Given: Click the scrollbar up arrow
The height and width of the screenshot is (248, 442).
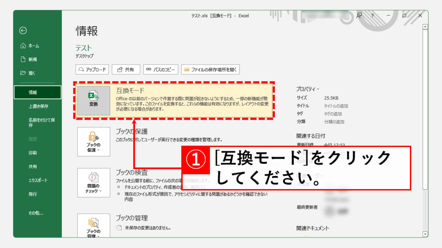Looking at the screenshot, I should coord(425,27).
